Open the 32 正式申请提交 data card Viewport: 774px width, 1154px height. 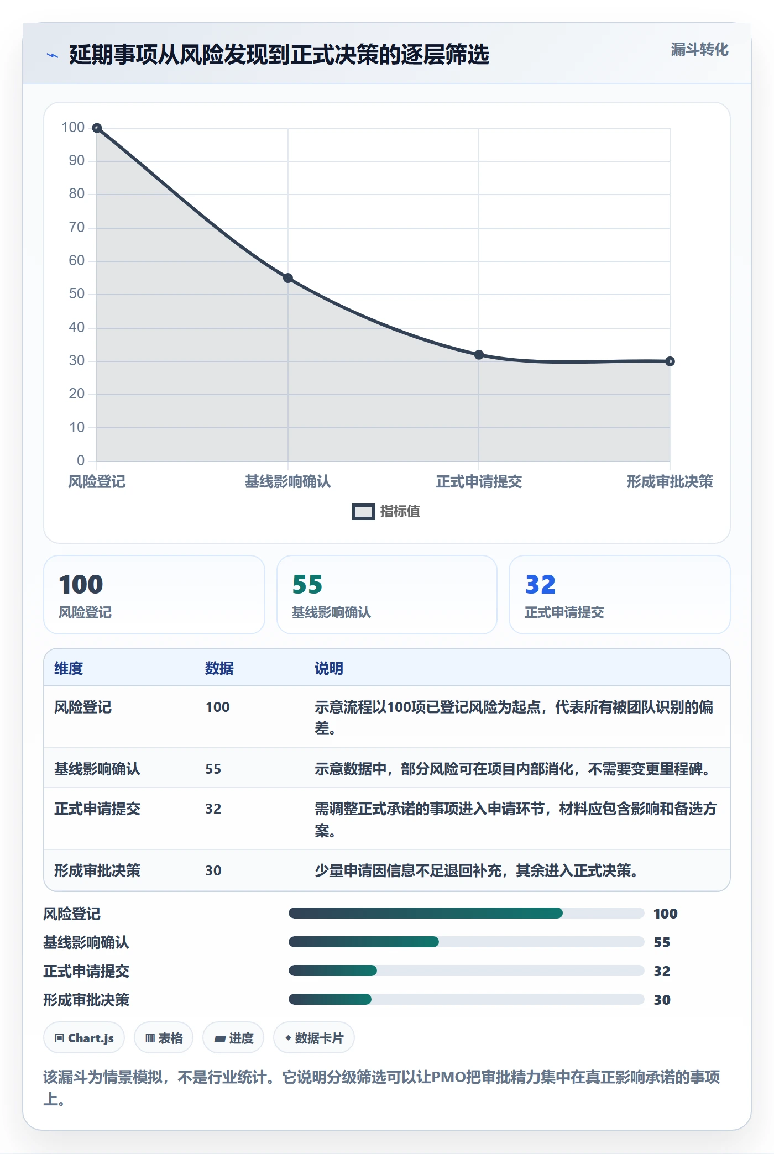tap(620, 595)
